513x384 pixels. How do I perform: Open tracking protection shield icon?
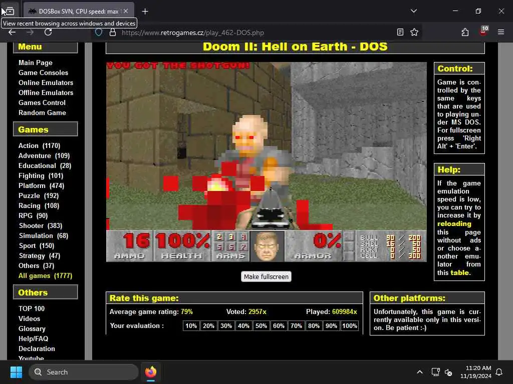pyautogui.click(x=99, y=32)
